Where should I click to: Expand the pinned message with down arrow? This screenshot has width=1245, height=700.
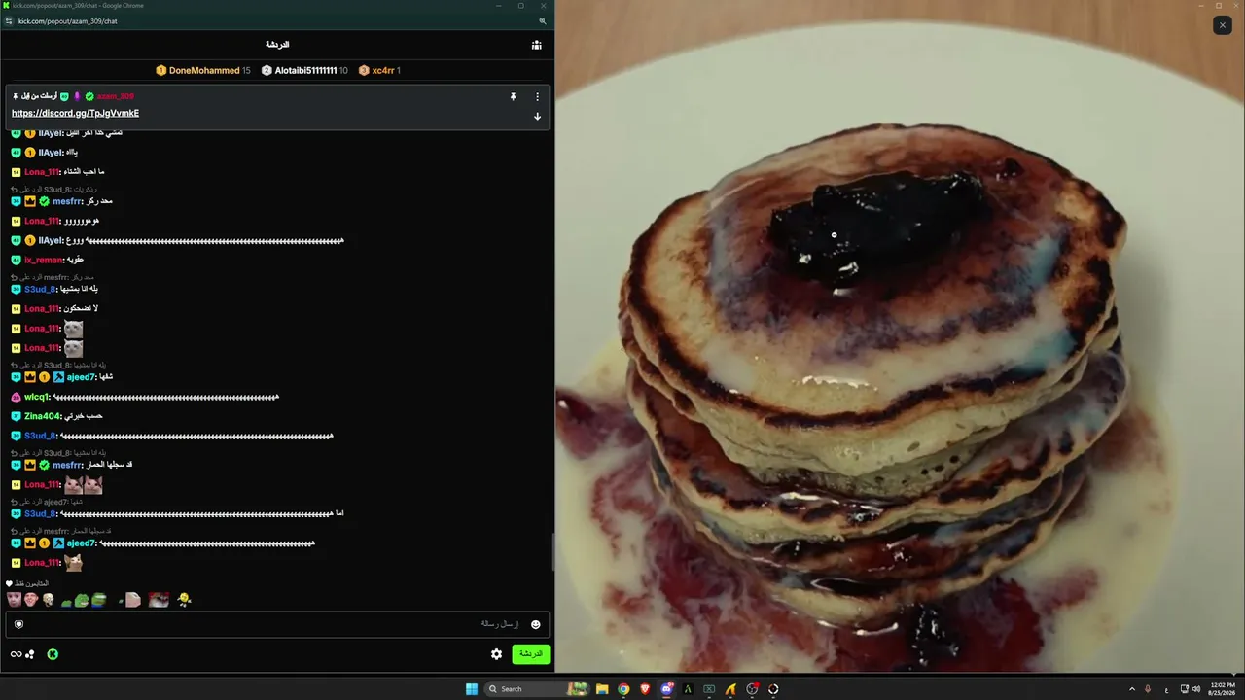[537, 117]
